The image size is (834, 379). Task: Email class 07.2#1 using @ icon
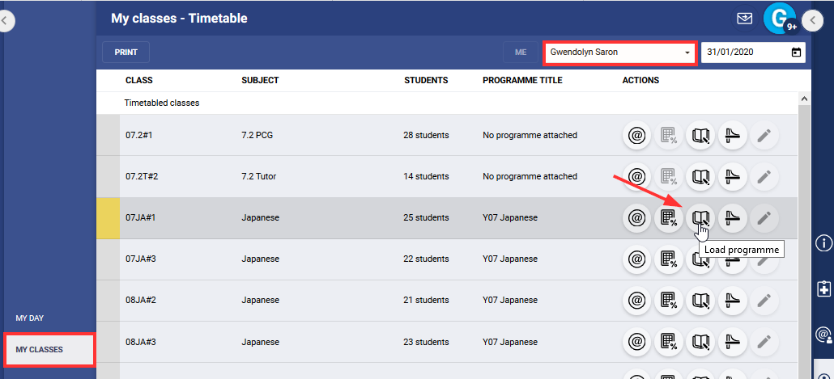click(637, 135)
